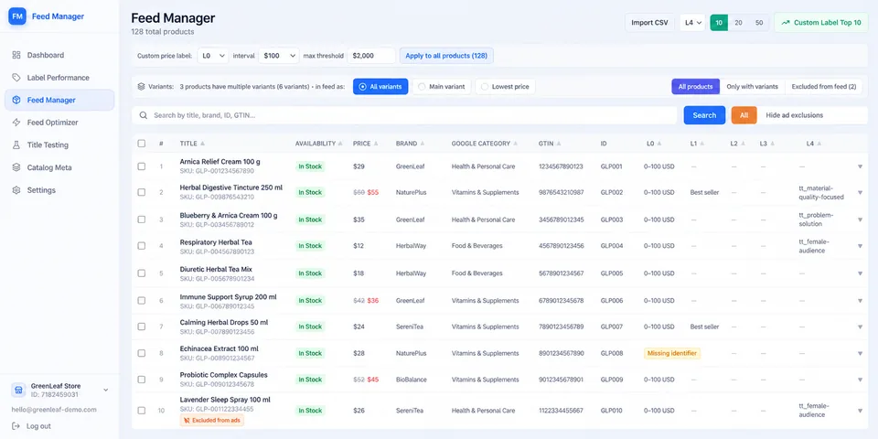Set page size to 50 rows
The height and width of the screenshot is (439, 878).
(759, 23)
